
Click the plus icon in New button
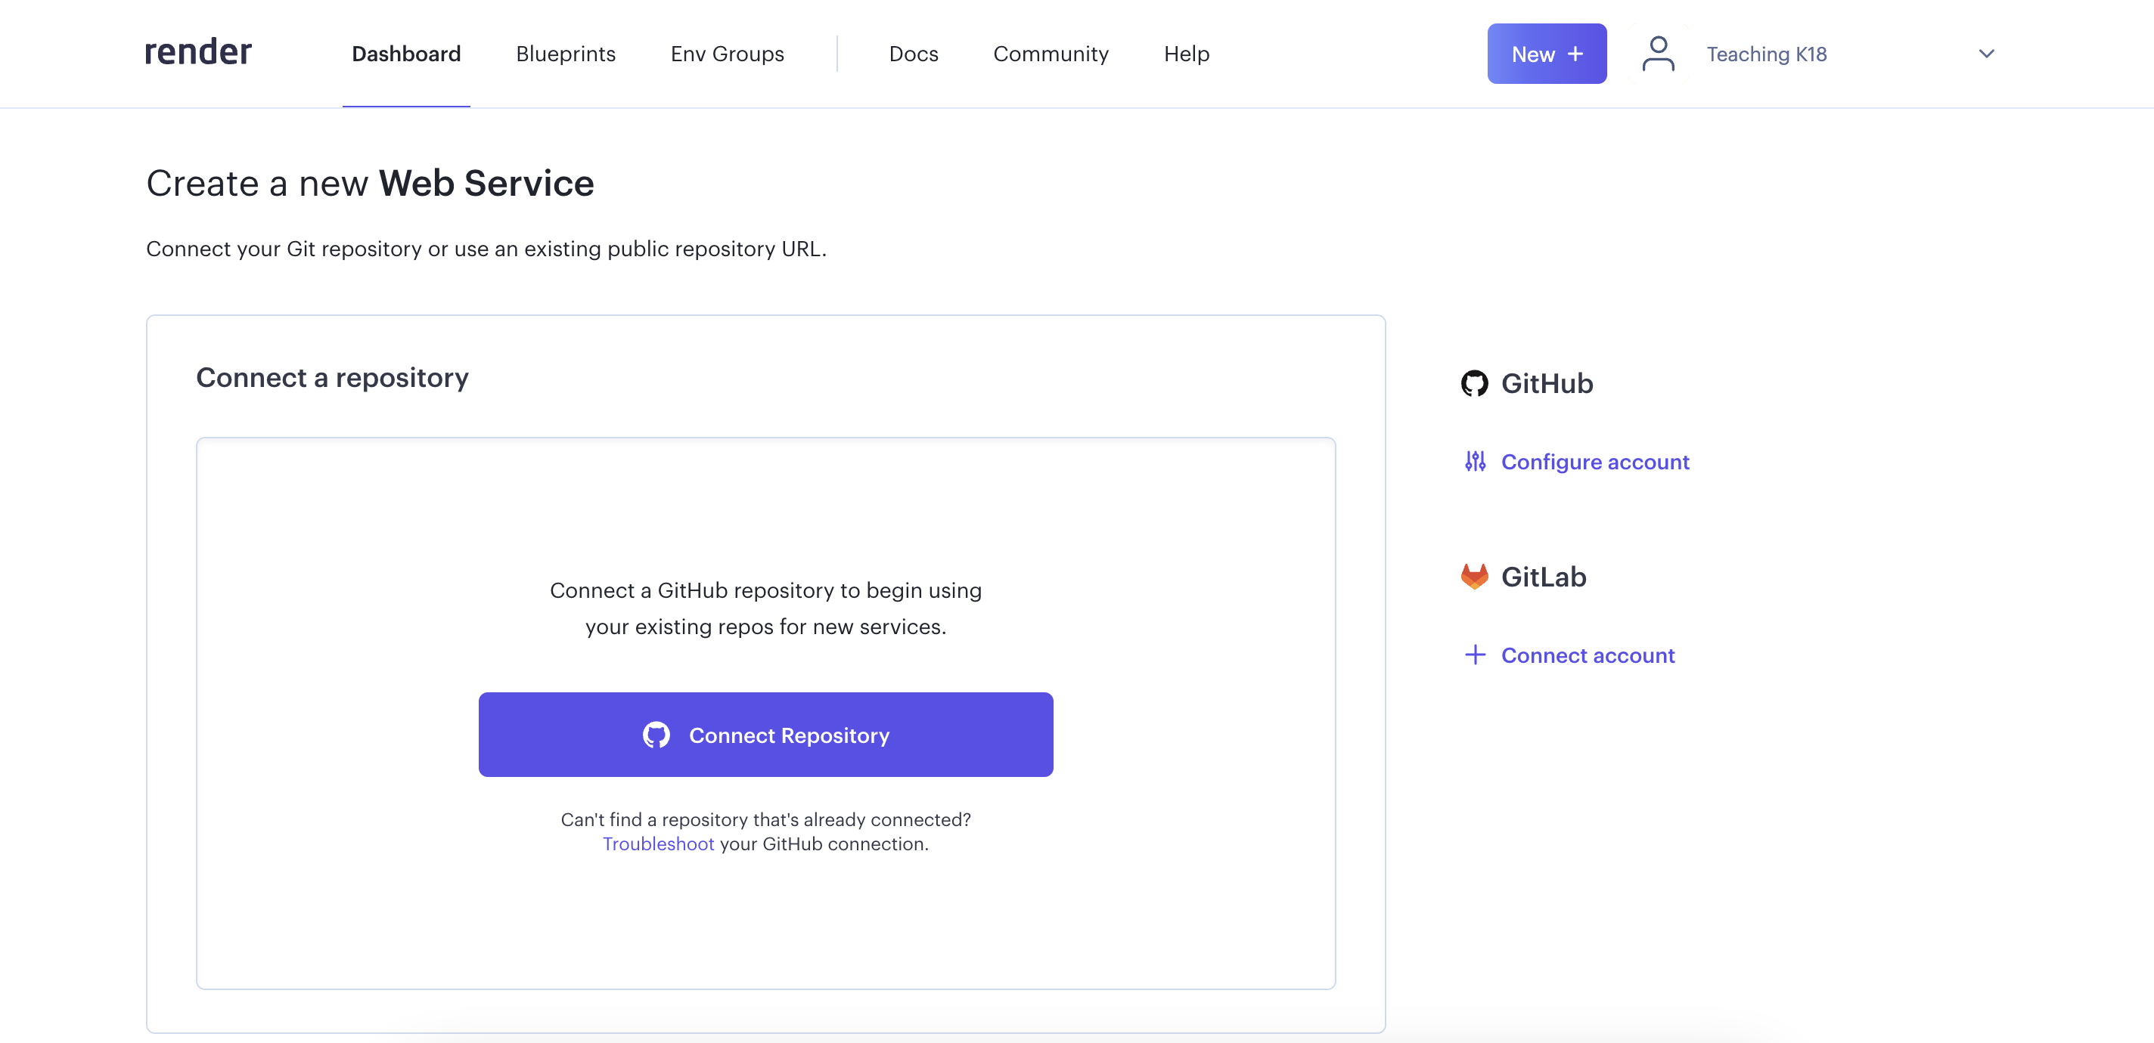coord(1575,54)
